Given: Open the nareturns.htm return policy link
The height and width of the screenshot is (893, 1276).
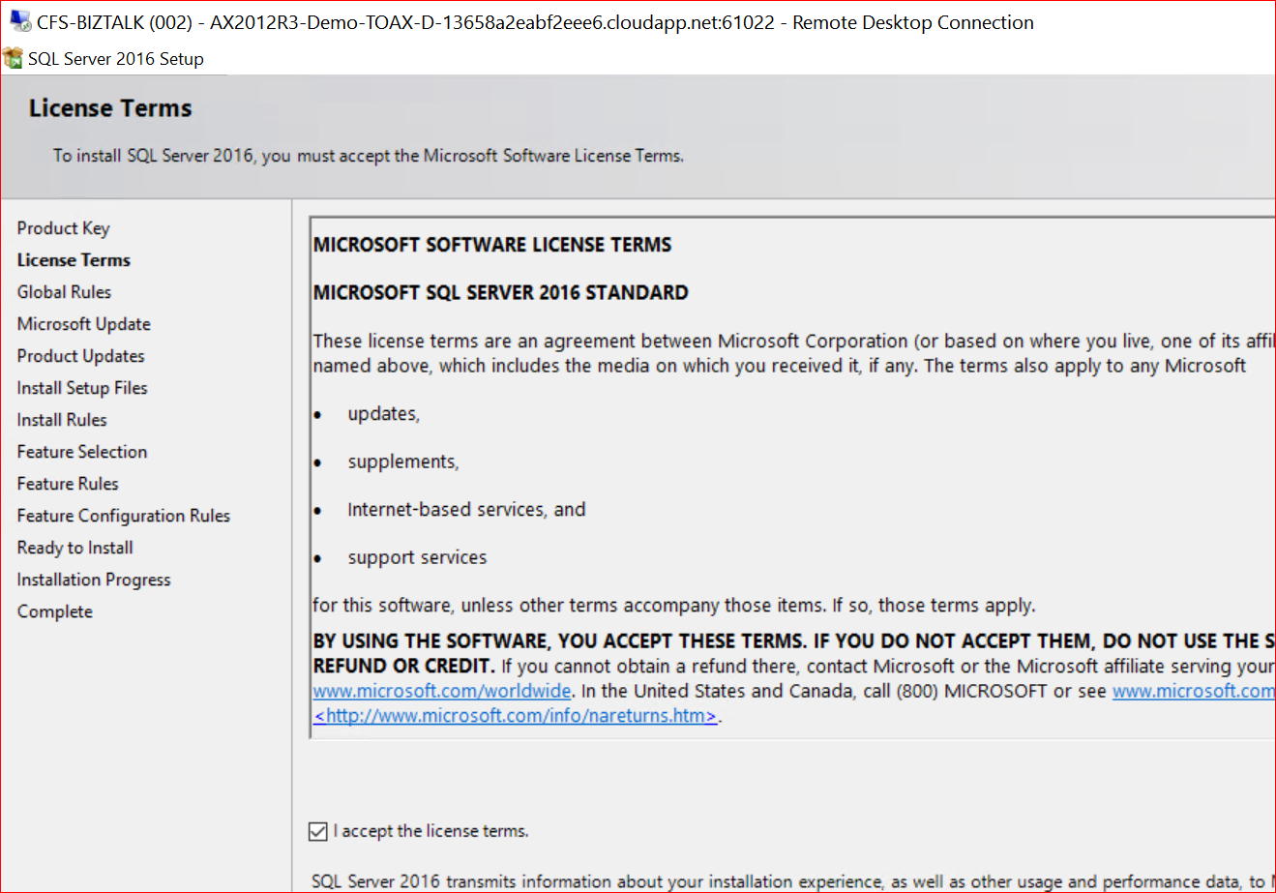Looking at the screenshot, I should [x=516, y=716].
